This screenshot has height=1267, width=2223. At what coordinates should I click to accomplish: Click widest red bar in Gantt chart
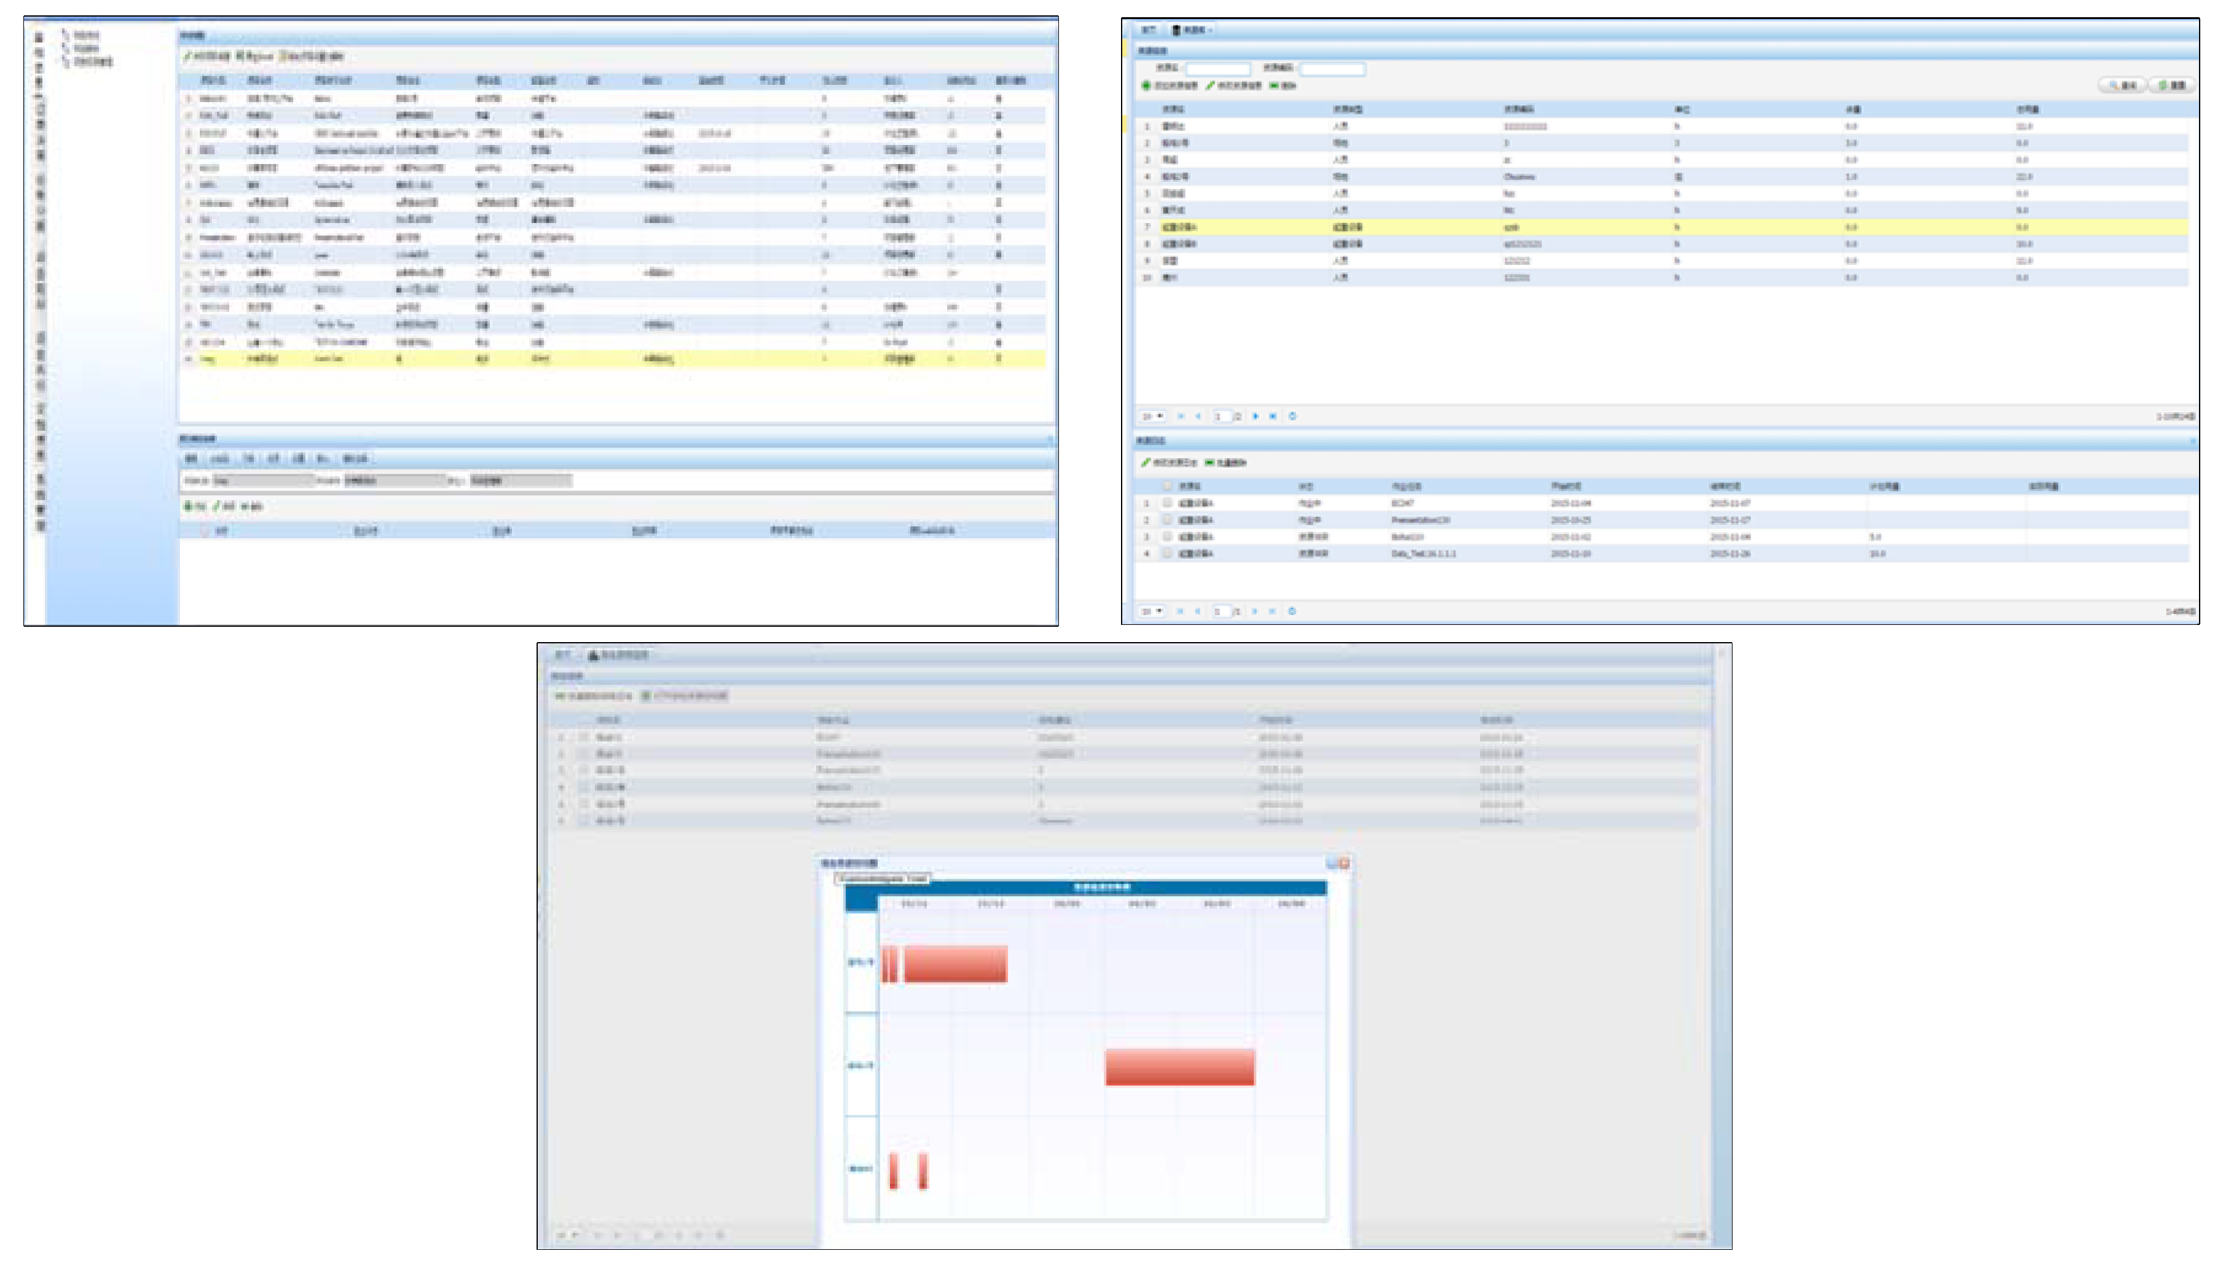pos(1179,1067)
